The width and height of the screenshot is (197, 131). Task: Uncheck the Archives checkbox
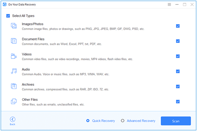178,86
